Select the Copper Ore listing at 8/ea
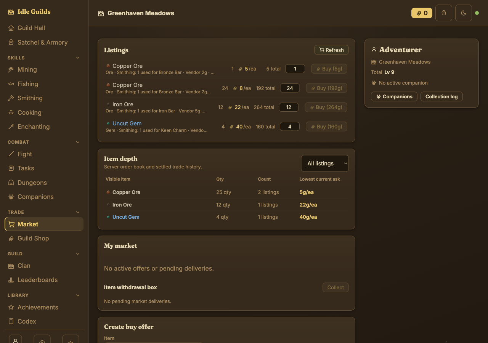 [127, 85]
